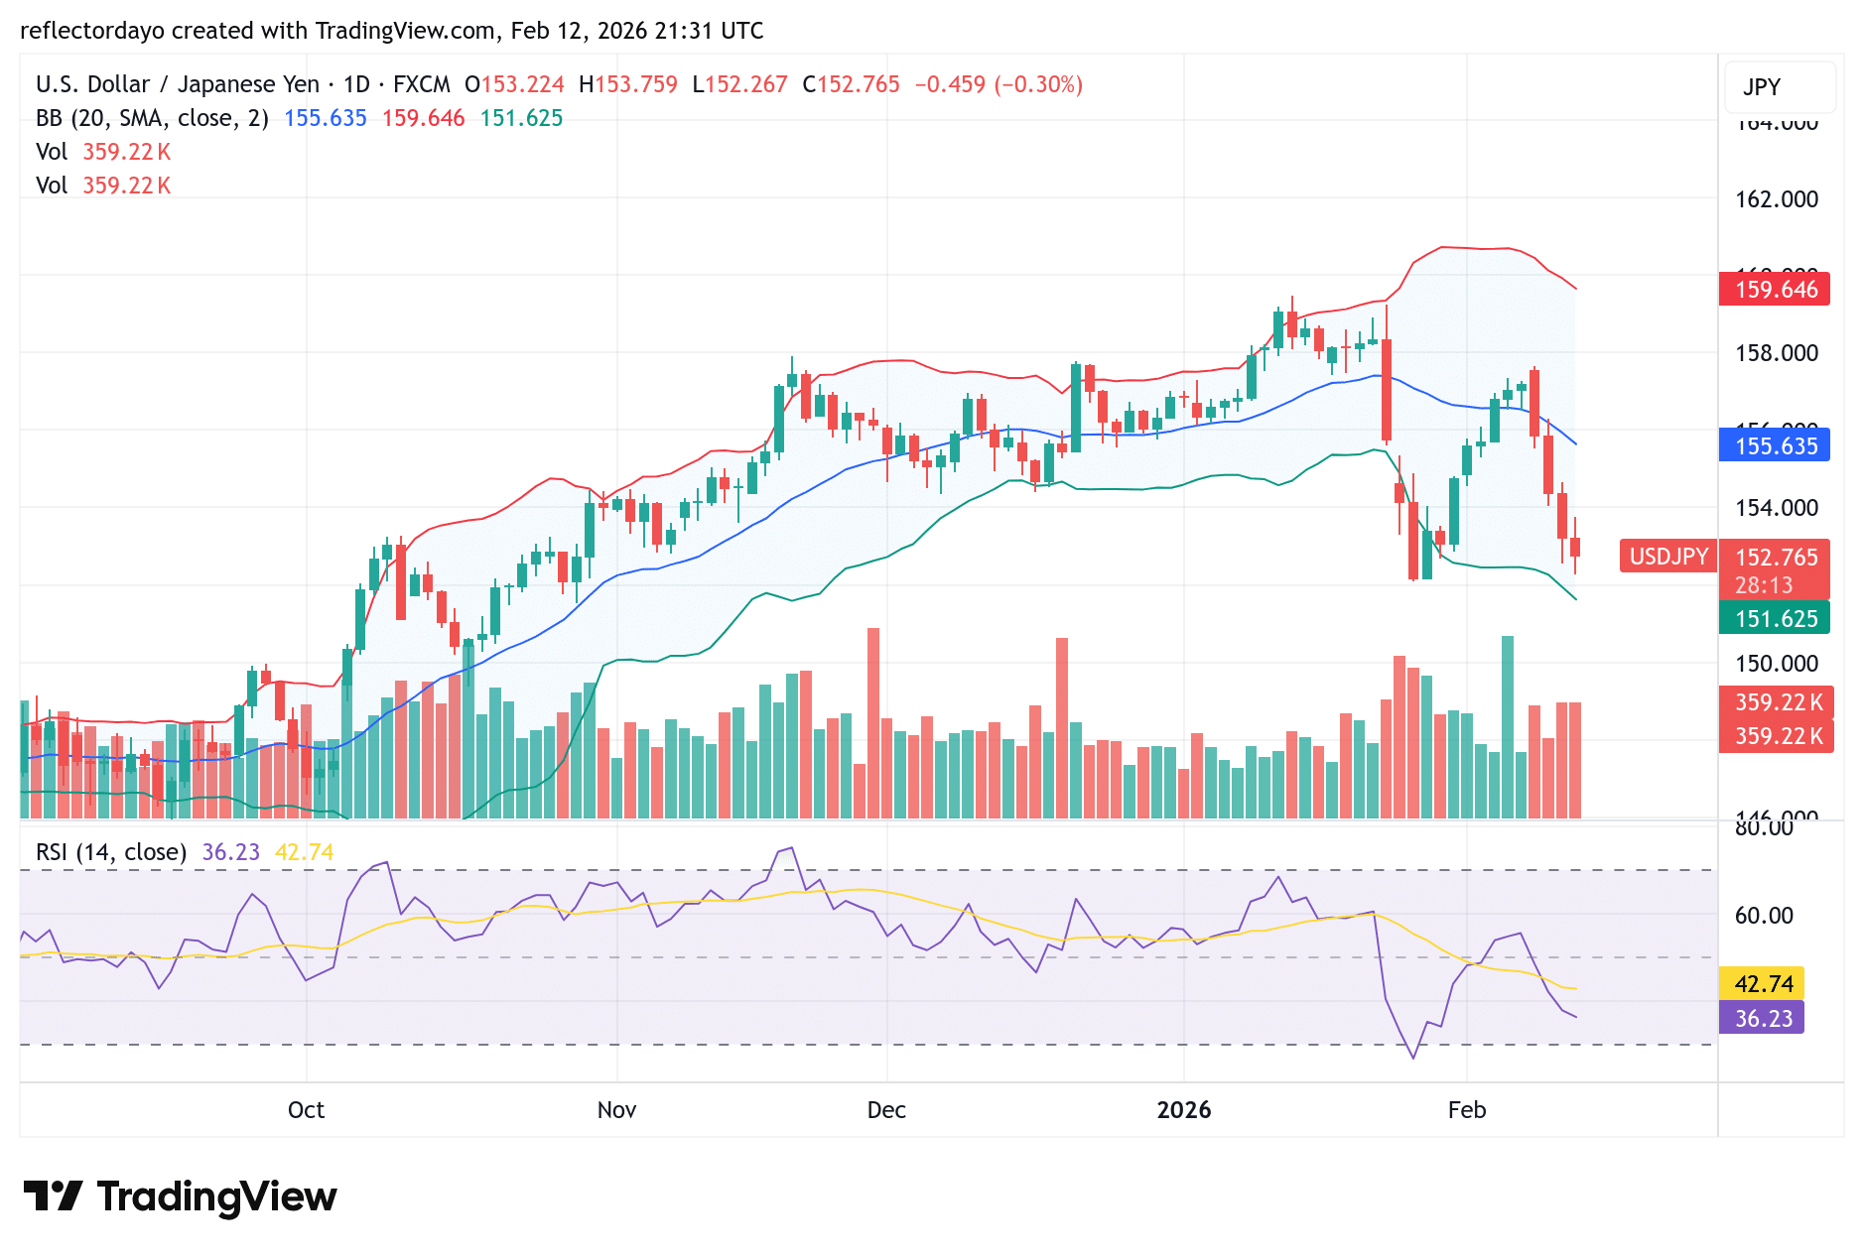
Task: Select the Feb label on time axis
Action: tap(1466, 1110)
